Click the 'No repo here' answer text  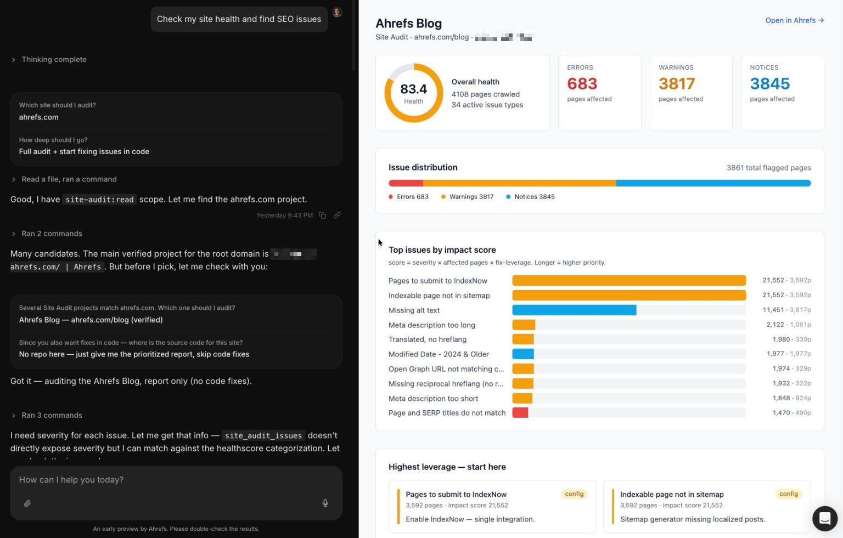(134, 355)
